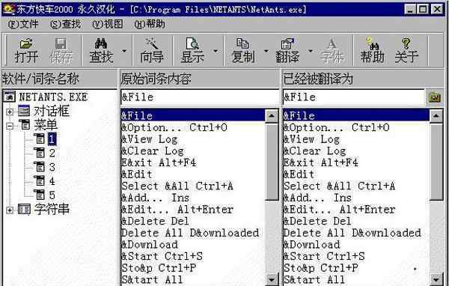Click scrollbar thumb of original entries list
449x286 pixels.
click(x=272, y=161)
